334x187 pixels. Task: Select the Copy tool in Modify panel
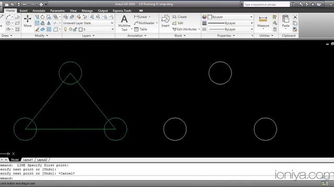[37, 17]
